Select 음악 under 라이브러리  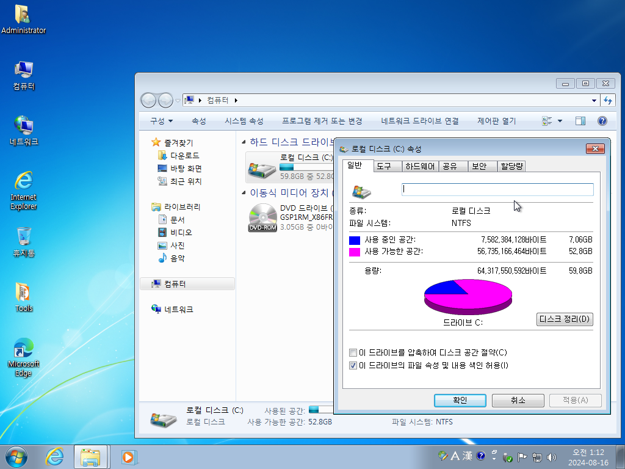coord(172,258)
